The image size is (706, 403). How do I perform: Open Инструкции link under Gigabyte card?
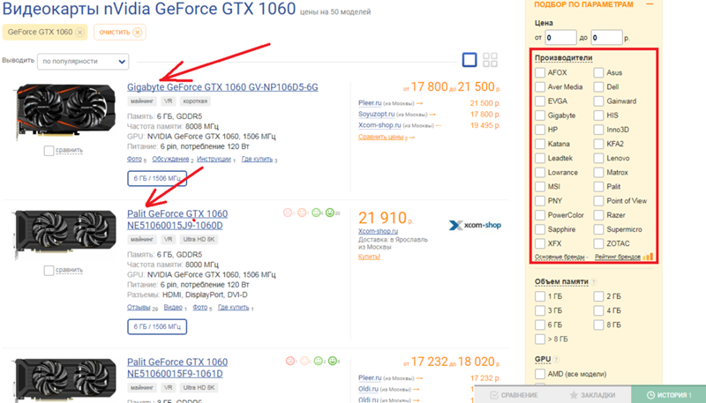coord(214,159)
